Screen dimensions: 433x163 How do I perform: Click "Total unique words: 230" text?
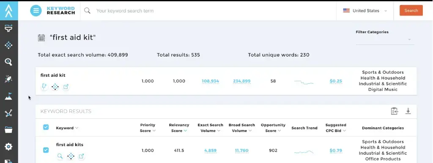tap(279, 55)
